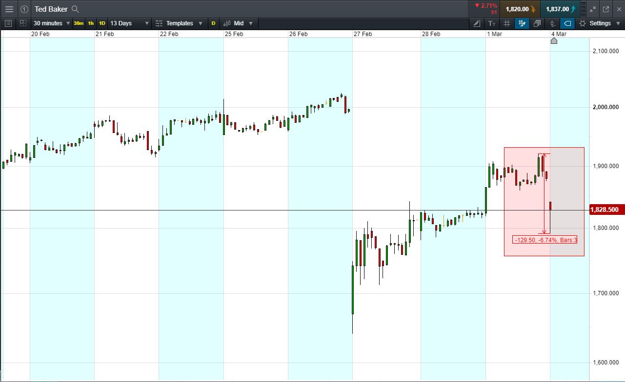This screenshot has height=382, width=625.
Task: Open the 13 Days range dropdown
Action: click(129, 23)
